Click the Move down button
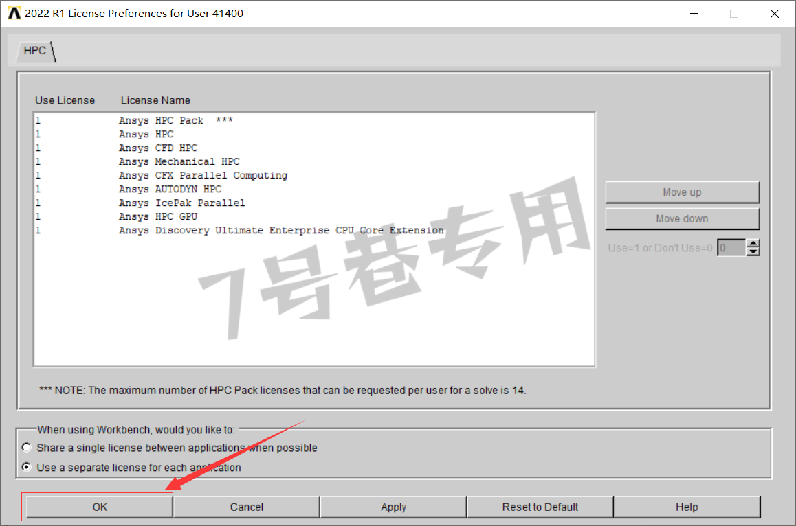The image size is (796, 526). click(x=683, y=218)
